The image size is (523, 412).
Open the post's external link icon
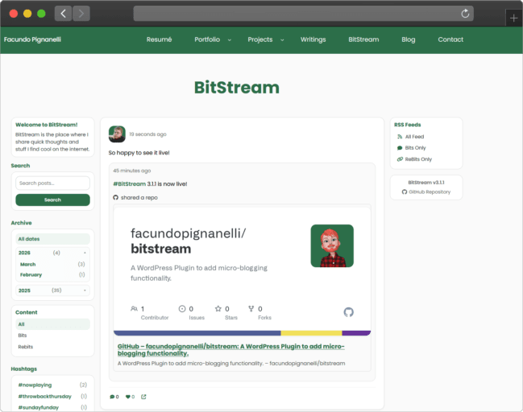tap(143, 397)
